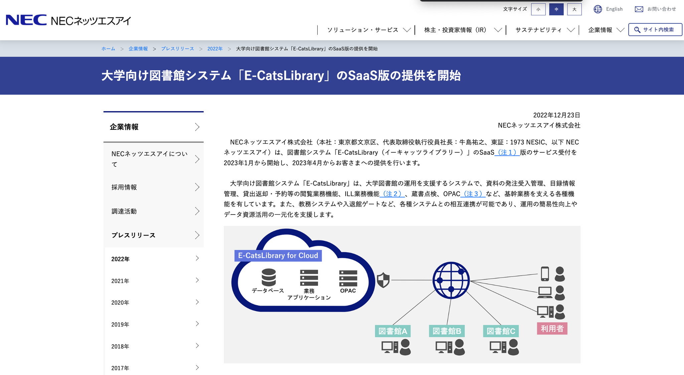The width and height of the screenshot is (684, 375).
Task: Click the NEC Networks & System Integration logo
Action: tap(68, 20)
